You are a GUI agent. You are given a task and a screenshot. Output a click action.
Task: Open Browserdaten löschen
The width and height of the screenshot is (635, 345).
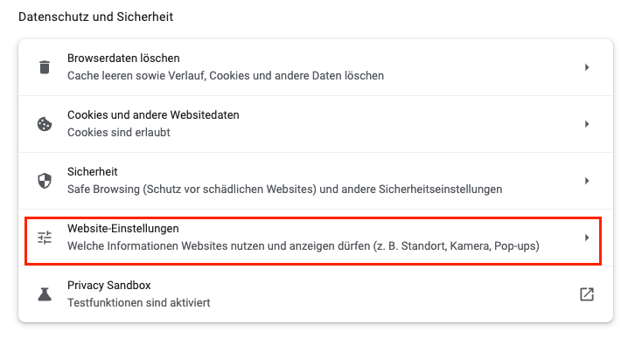pyautogui.click(x=316, y=67)
